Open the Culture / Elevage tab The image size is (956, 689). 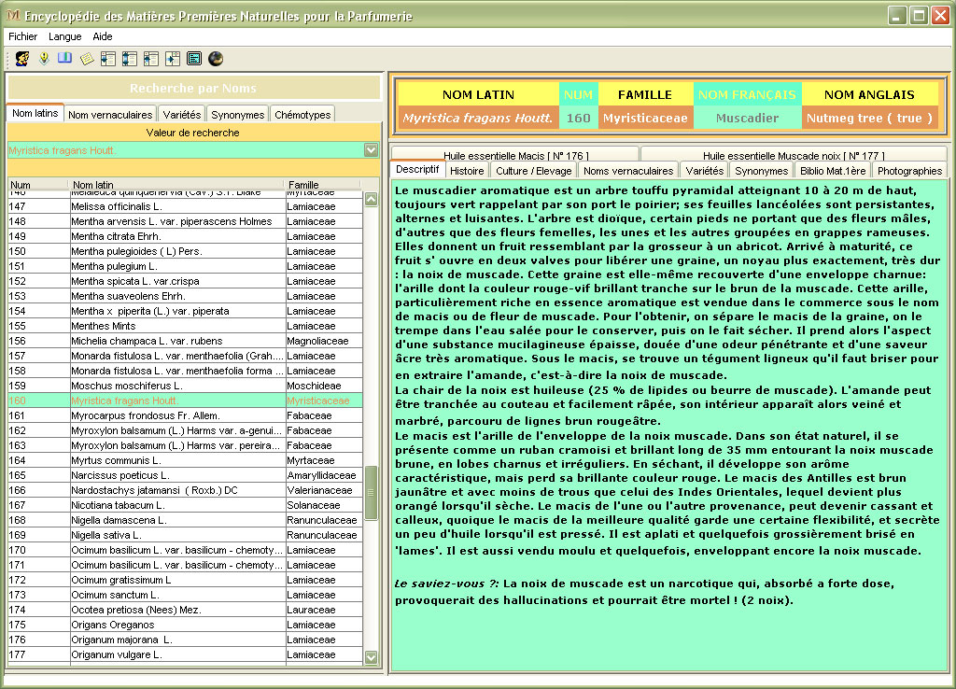(x=533, y=171)
